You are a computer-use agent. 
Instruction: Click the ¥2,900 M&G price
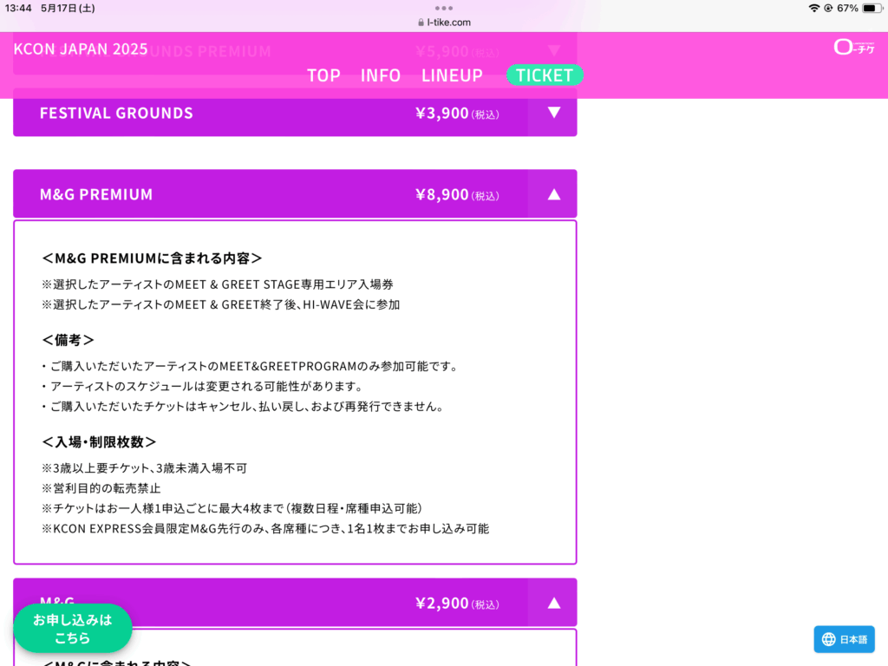pos(457,604)
